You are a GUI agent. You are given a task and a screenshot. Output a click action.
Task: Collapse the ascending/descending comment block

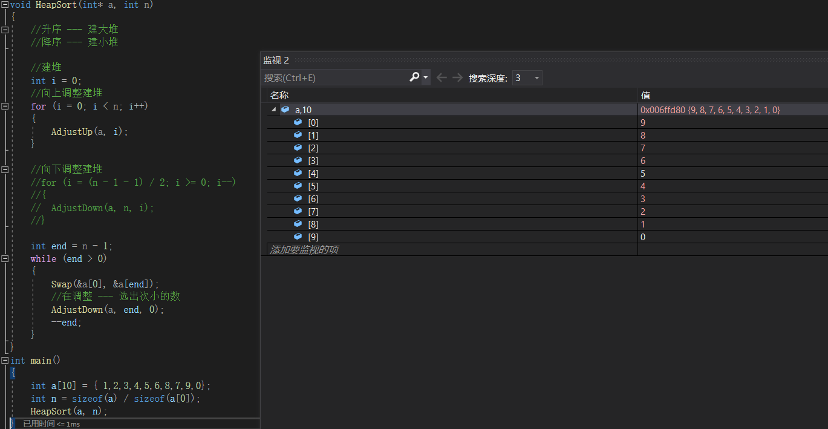pos(5,29)
